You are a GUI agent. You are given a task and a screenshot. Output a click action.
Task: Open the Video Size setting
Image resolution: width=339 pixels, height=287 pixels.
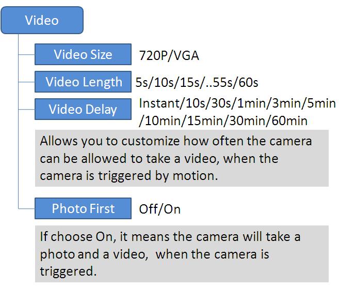(x=83, y=54)
